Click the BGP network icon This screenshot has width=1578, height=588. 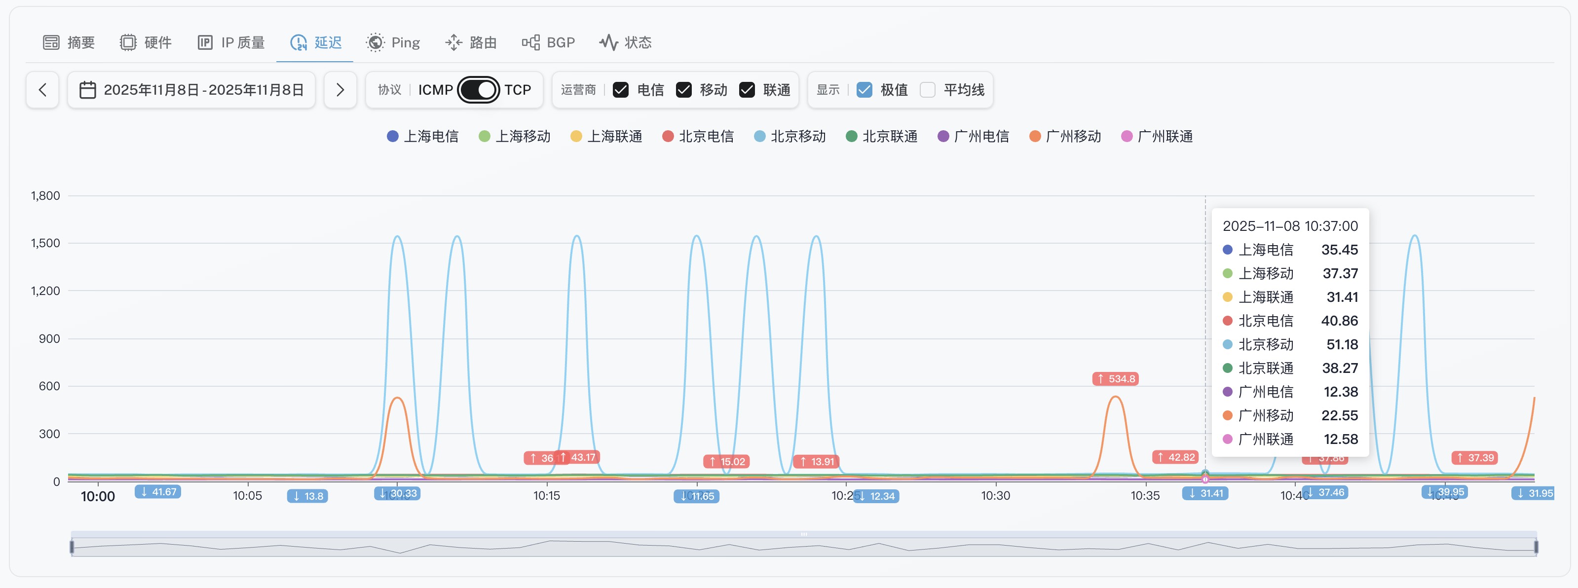(x=530, y=42)
